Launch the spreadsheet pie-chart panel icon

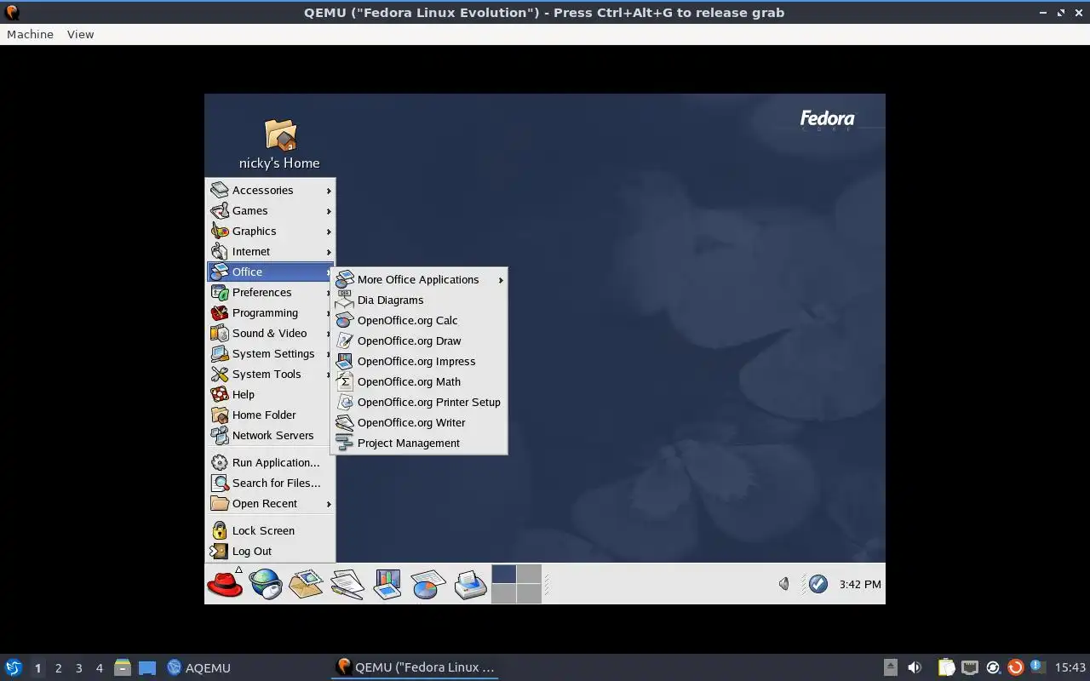click(x=427, y=584)
